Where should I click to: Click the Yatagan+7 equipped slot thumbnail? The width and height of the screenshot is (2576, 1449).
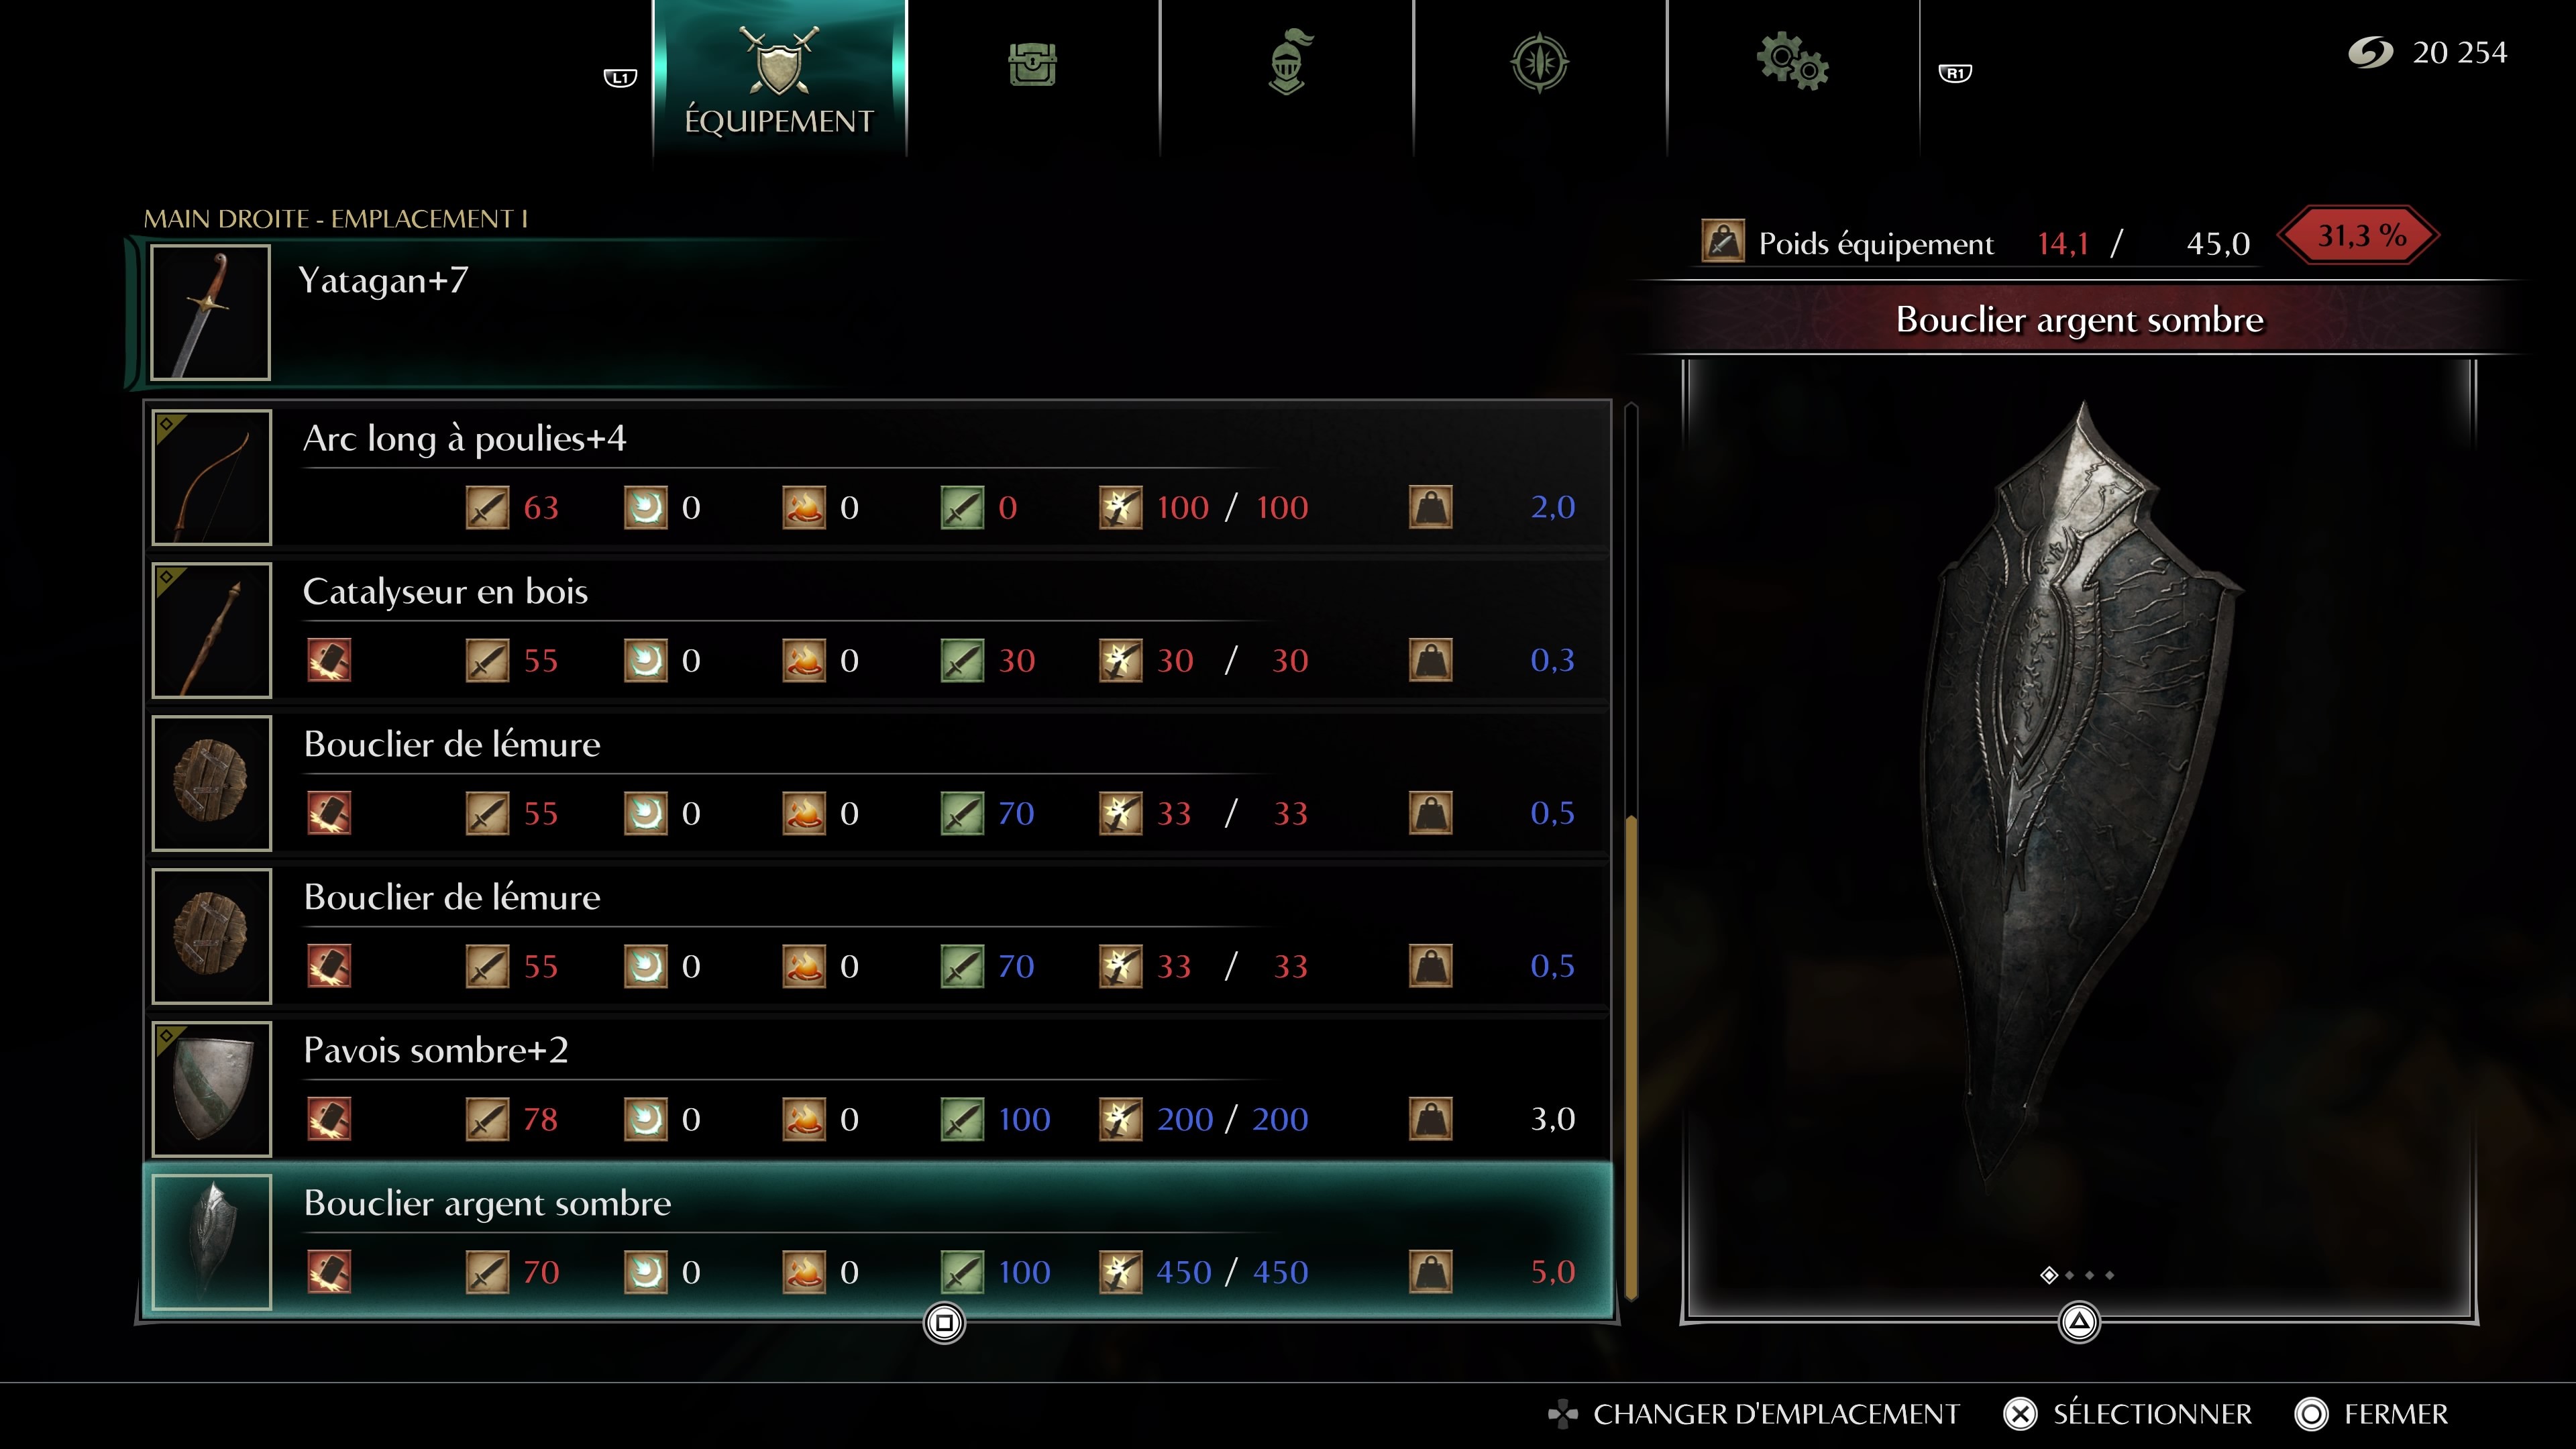(x=210, y=312)
